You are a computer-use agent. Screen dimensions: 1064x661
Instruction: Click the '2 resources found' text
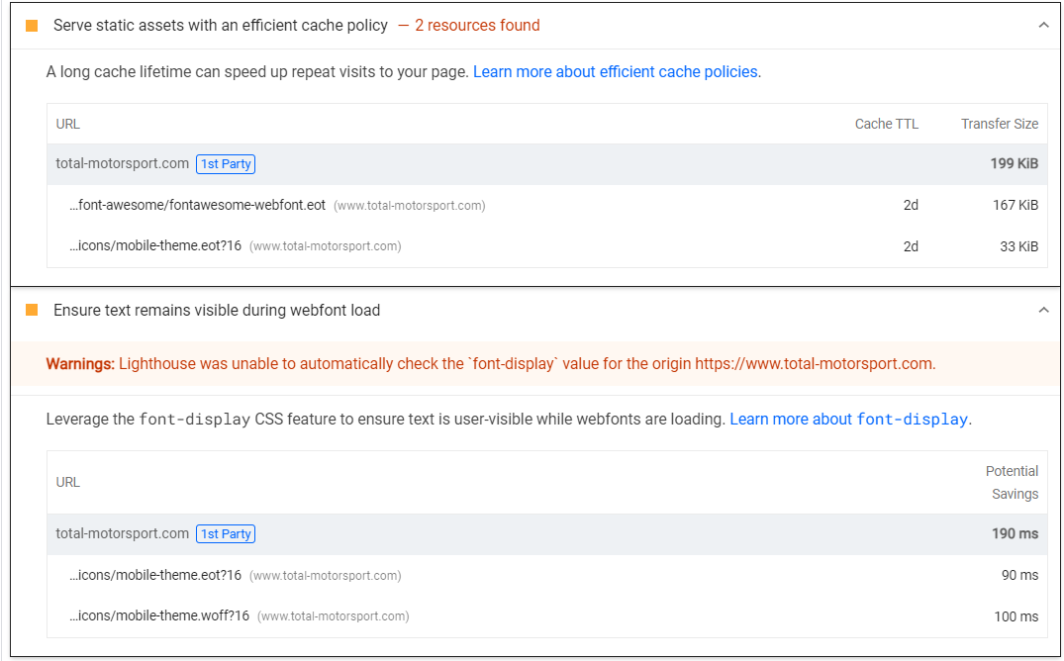477,26
